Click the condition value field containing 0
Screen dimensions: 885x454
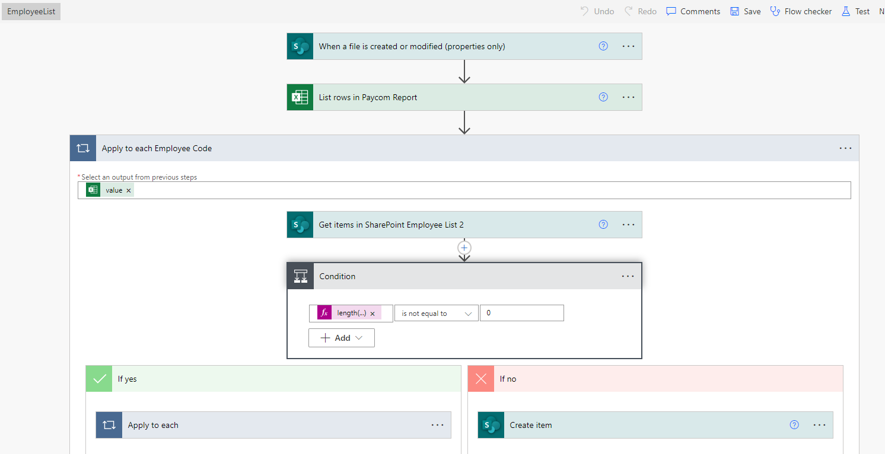[x=521, y=314]
